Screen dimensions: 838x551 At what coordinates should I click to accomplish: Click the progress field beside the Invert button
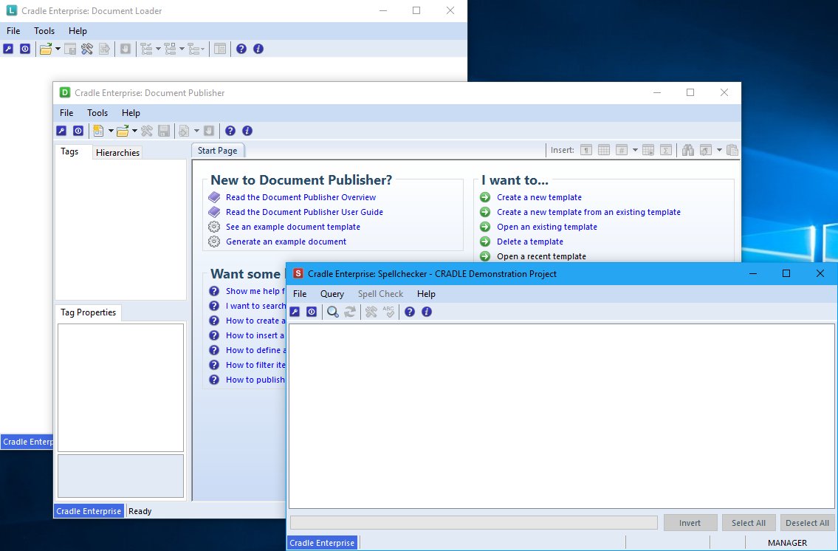(473, 523)
